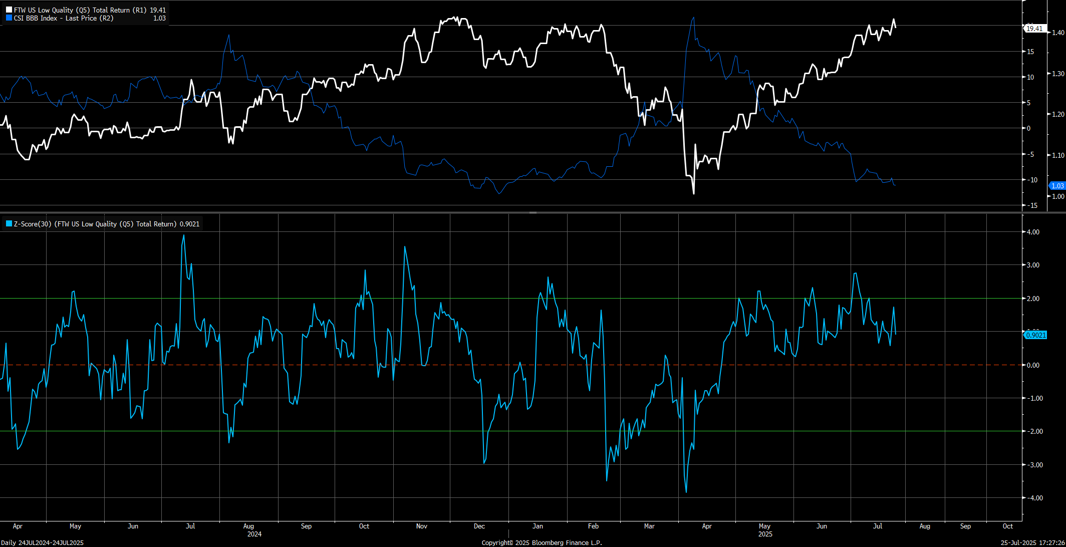Click the Daily 24JUL2024-24JUL2025 range label

coord(42,542)
